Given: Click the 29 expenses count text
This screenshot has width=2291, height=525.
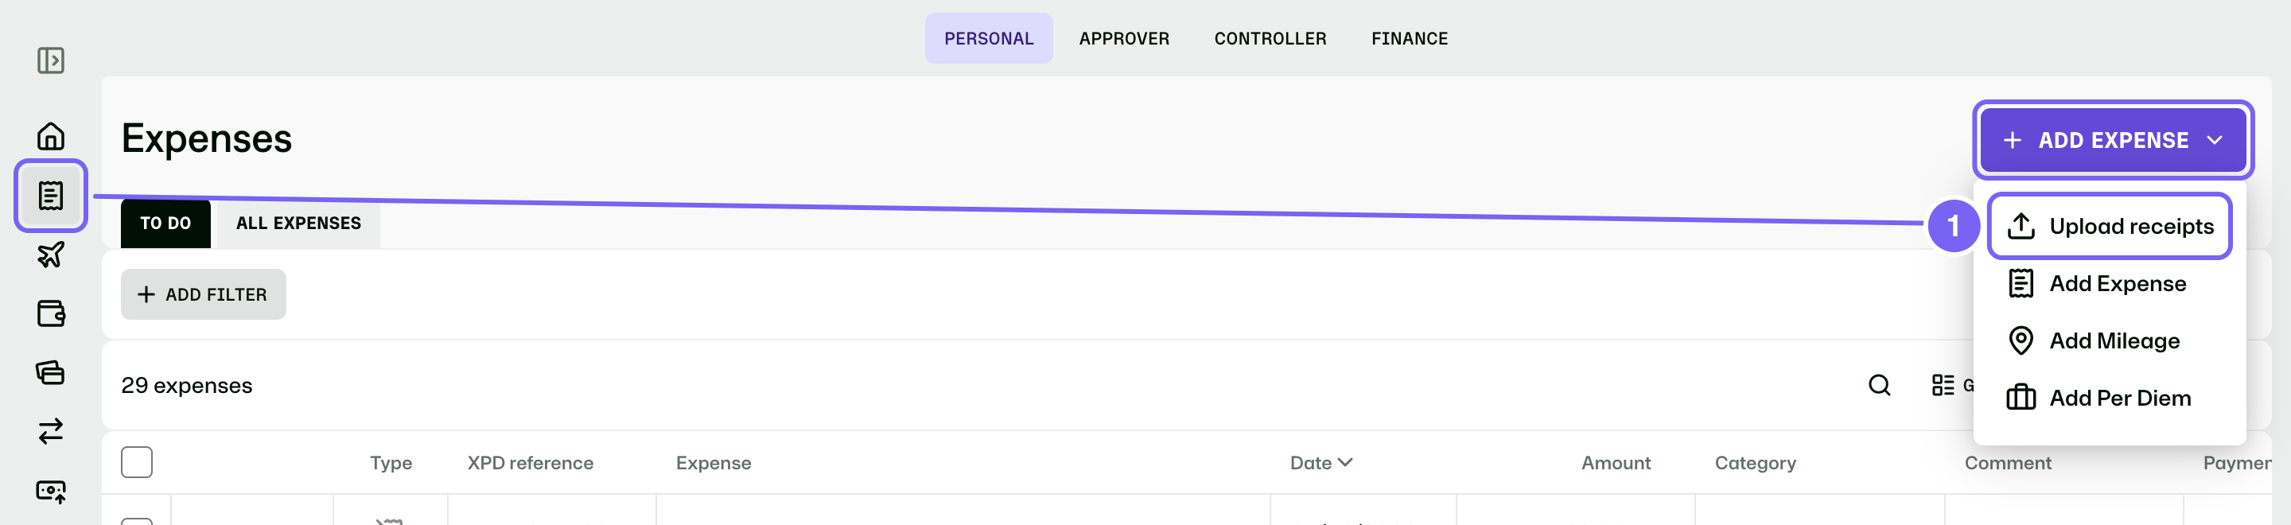Looking at the screenshot, I should (x=187, y=385).
